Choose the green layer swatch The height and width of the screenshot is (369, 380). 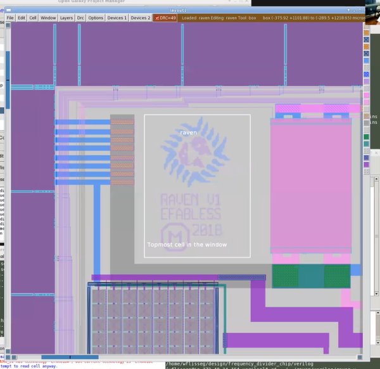tap(366, 137)
